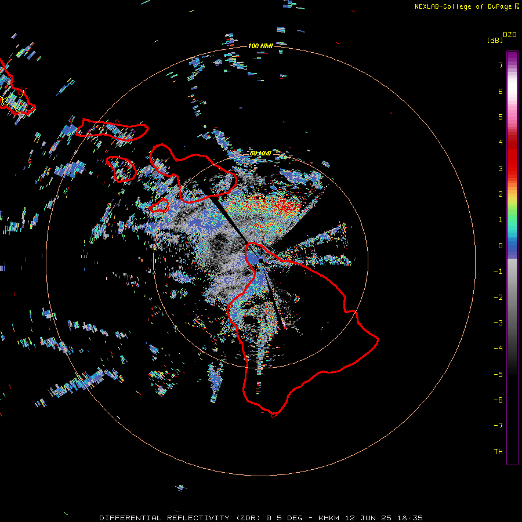Click the -2 value on color scale
522x522 pixels.
[x=498, y=298]
